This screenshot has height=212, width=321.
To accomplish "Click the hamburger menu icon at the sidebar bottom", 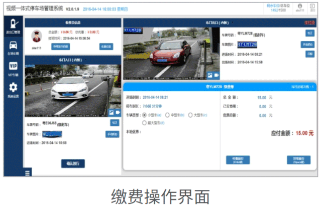I will coord(28,173).
